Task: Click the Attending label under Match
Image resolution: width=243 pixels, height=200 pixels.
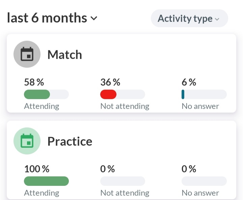Action: pyautogui.click(x=42, y=106)
